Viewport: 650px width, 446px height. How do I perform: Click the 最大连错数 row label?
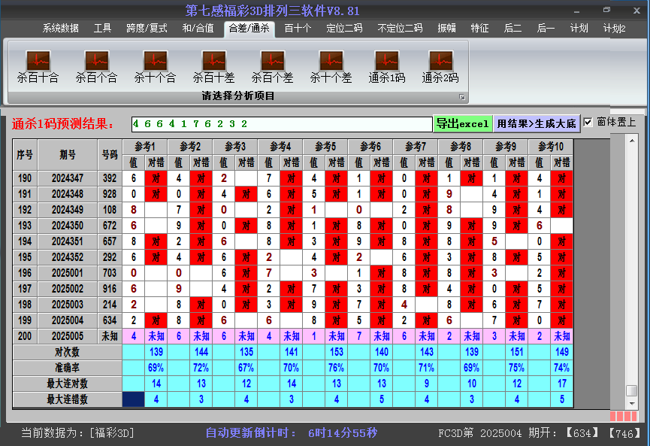(x=67, y=399)
